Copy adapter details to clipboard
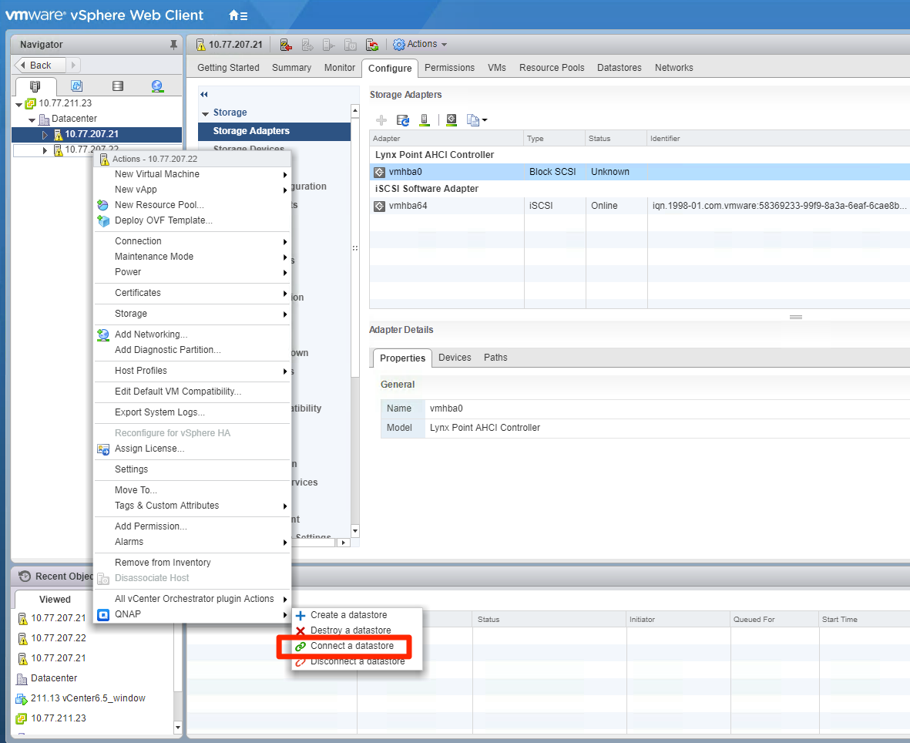The image size is (910, 743). [x=471, y=119]
